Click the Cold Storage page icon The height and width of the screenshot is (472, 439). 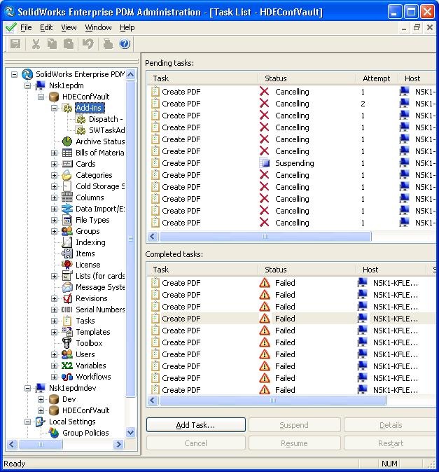coord(67,186)
